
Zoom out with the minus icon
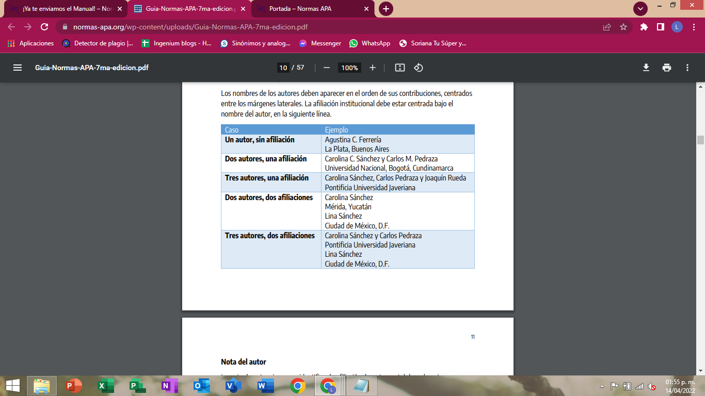tap(326, 68)
